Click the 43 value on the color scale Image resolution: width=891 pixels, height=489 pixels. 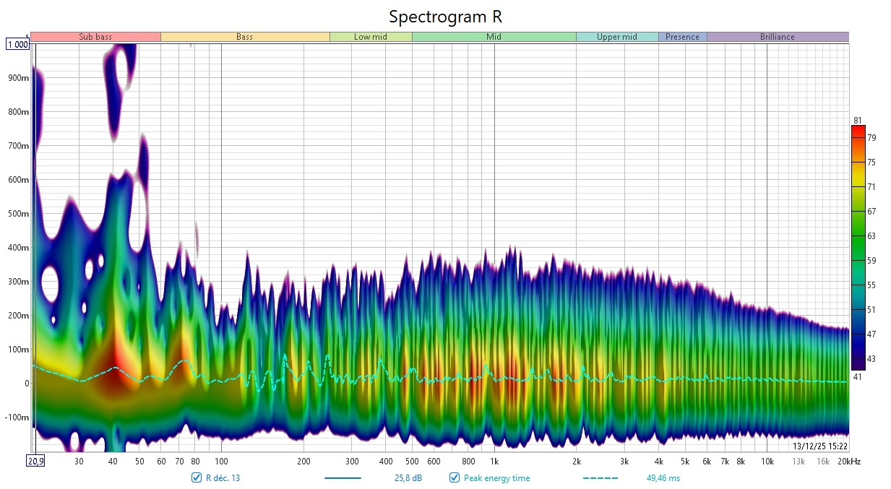point(871,359)
